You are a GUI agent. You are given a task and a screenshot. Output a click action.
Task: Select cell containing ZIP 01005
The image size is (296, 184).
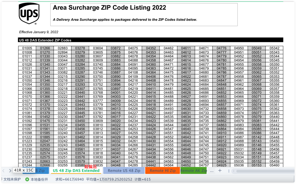coord(27,48)
